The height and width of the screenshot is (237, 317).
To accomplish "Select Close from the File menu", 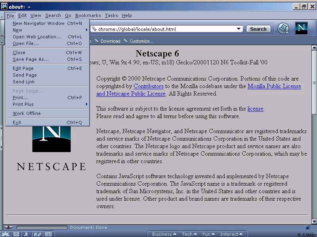I will pyautogui.click(x=48, y=53).
